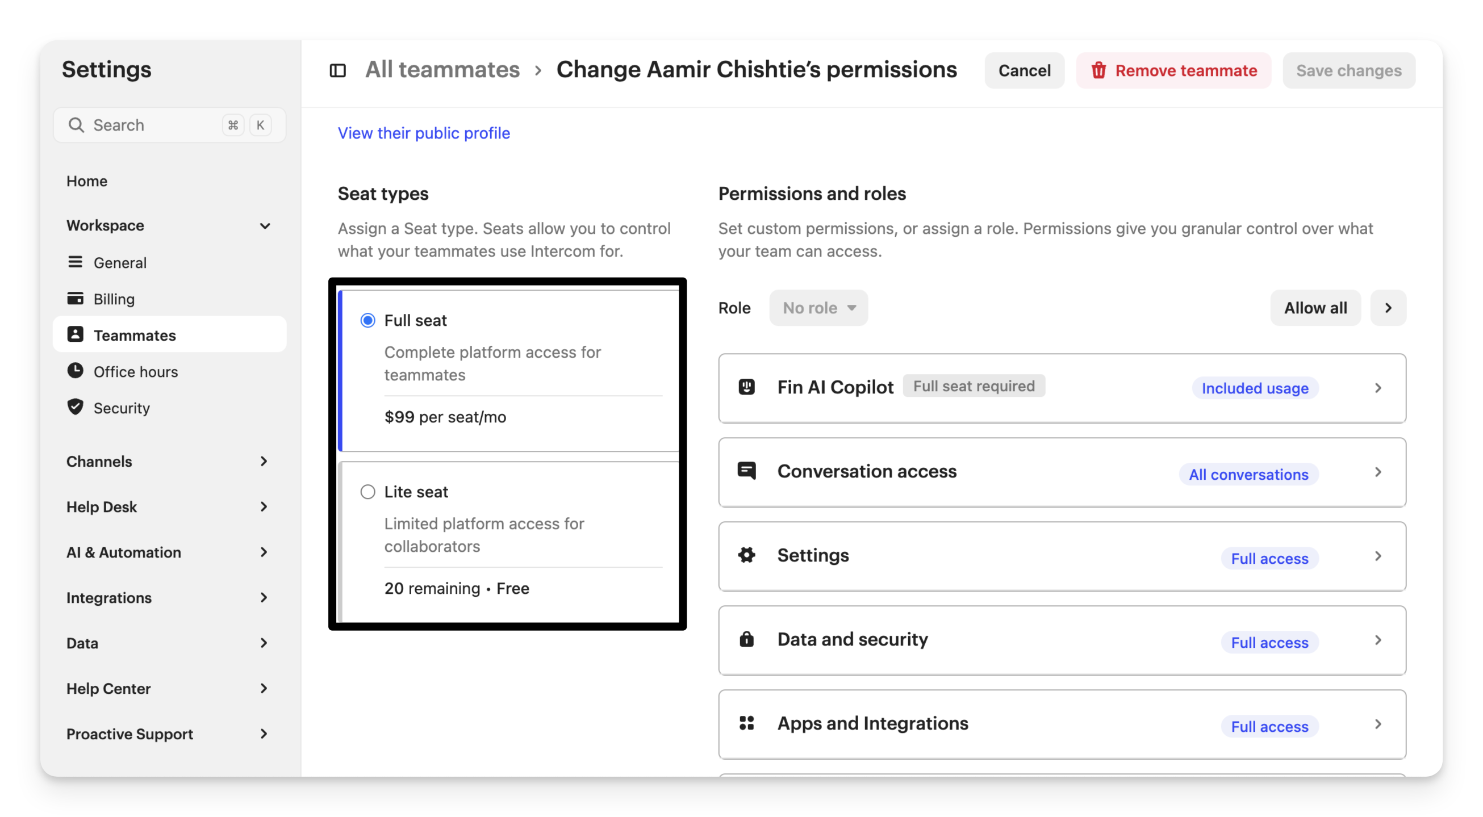The width and height of the screenshot is (1483, 817).
Task: Toggle the sidebar panel icon
Action: (337, 70)
